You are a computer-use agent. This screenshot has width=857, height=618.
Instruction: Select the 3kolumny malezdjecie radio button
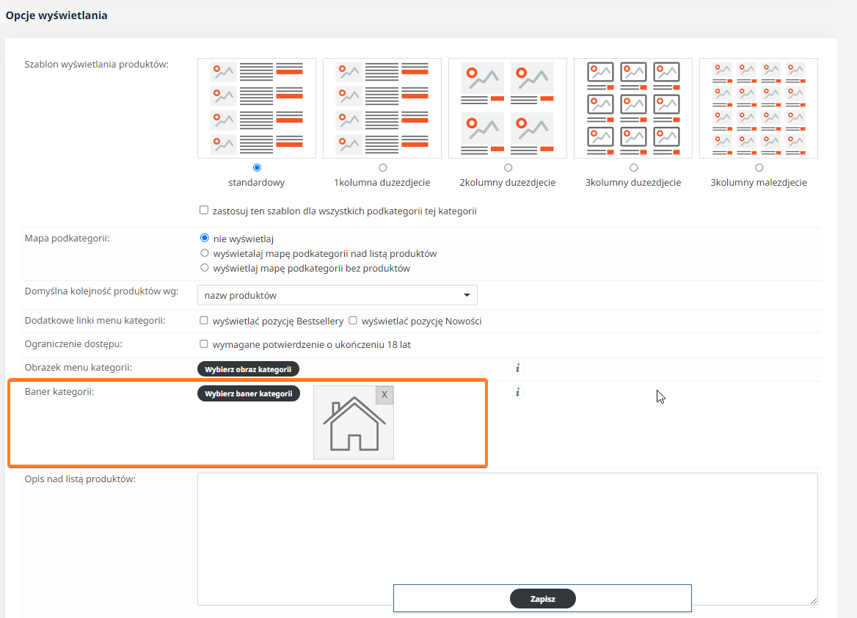pyautogui.click(x=759, y=168)
